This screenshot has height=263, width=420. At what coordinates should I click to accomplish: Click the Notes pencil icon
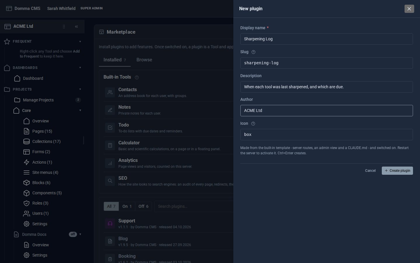tap(110, 110)
